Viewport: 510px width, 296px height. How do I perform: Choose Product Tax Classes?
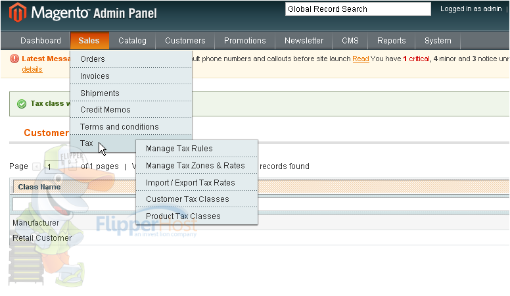[x=197, y=216]
